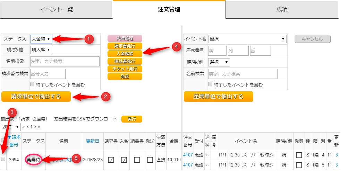Open the イベント名 selection dropdown
Screen dimensions: 341x171
pos(247,39)
